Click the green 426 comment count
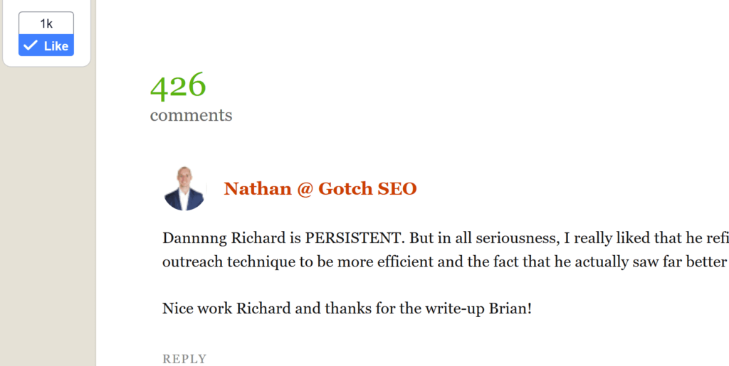 point(178,86)
